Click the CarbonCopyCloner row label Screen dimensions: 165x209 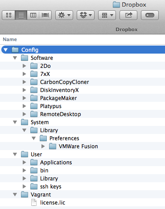65,82
